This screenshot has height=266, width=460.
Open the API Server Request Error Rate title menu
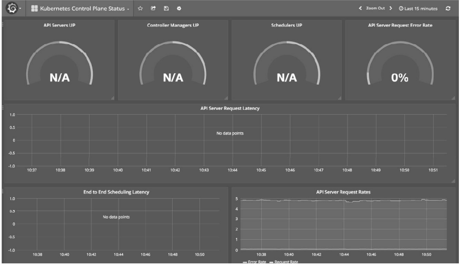tap(400, 25)
